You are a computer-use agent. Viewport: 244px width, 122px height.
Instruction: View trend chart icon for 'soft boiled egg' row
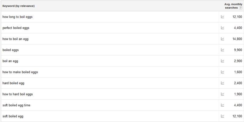tap(223, 116)
